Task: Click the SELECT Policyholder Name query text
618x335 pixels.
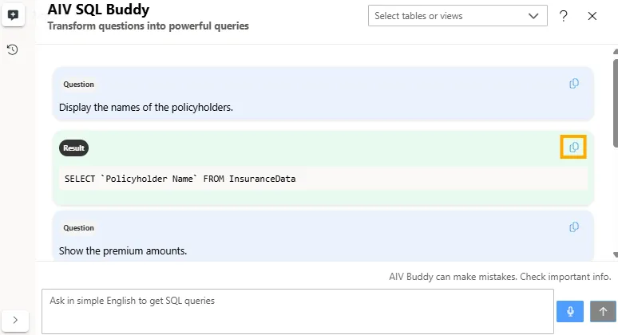Action: click(x=180, y=179)
